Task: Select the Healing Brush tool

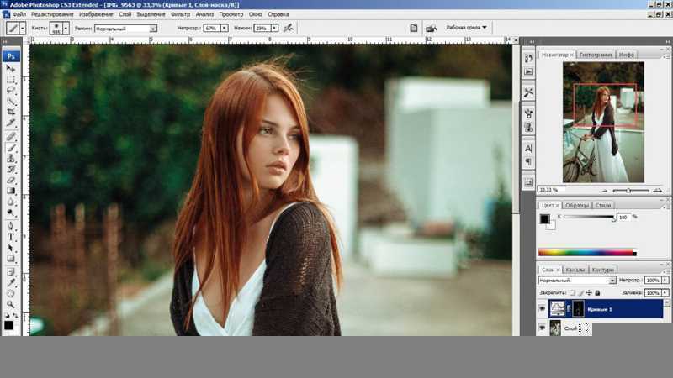Action: 11,136
